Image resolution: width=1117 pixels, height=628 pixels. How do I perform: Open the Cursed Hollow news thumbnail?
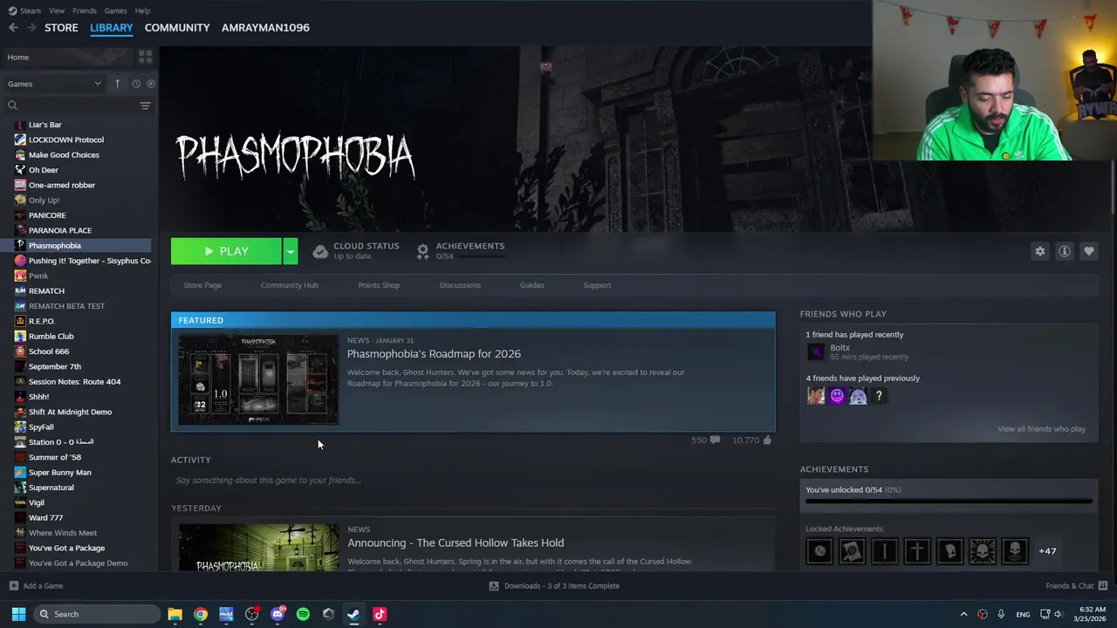click(x=258, y=548)
